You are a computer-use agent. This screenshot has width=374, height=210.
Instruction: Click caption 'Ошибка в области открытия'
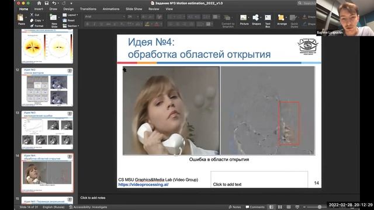pos(219,159)
